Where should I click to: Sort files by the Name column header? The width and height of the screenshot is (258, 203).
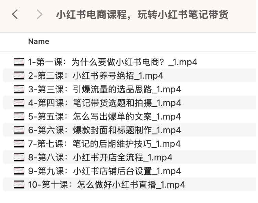(x=39, y=42)
